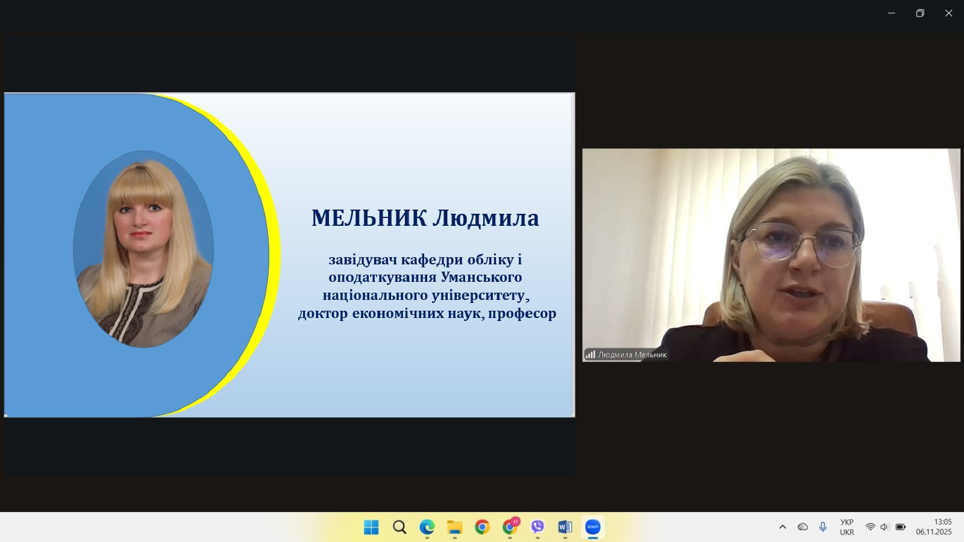
Task: Open Google Chrome without notification badge
Action: click(482, 528)
